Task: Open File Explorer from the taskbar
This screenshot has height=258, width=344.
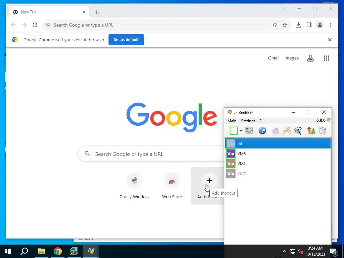Action: pyautogui.click(x=41, y=251)
